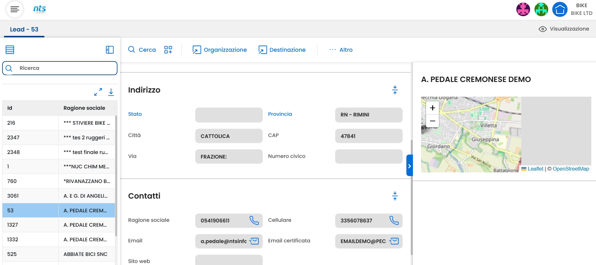This screenshot has width=596, height=265.
Task: Collapse the Indirizzo section
Action: click(395, 90)
